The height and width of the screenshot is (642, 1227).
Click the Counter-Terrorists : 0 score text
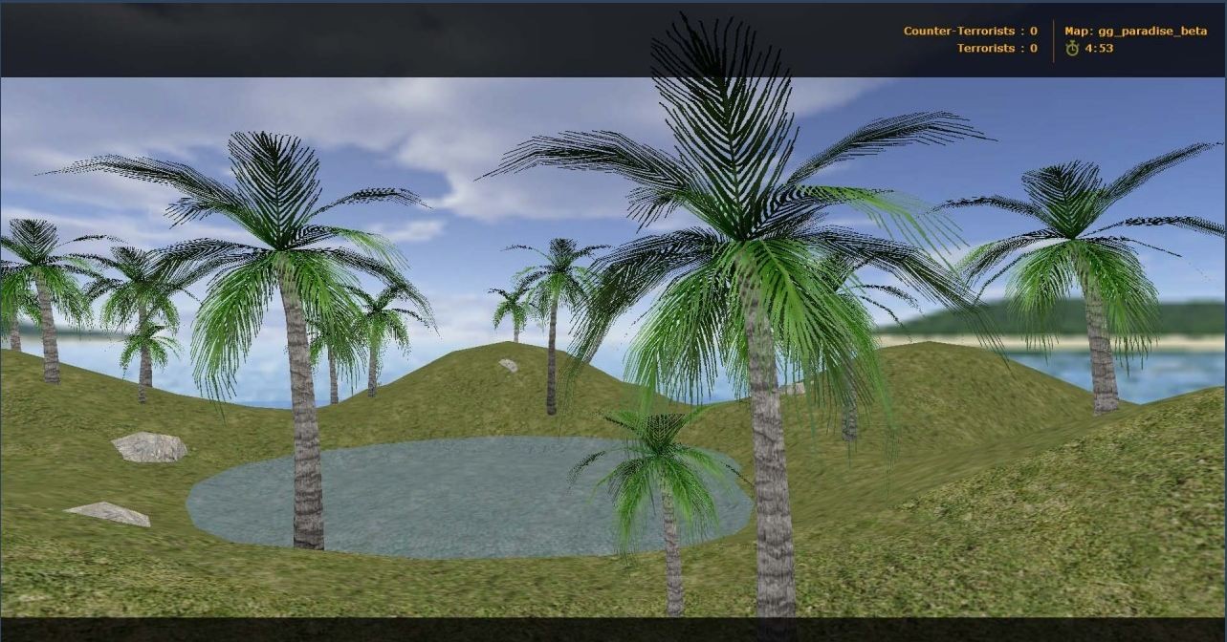point(971,31)
